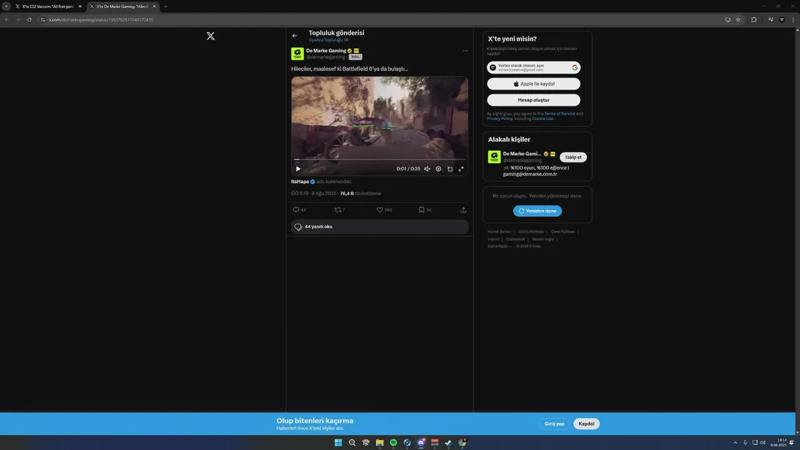Sign in as Vortex with Google
Screen dimensions: 800x450
[x=534, y=67]
